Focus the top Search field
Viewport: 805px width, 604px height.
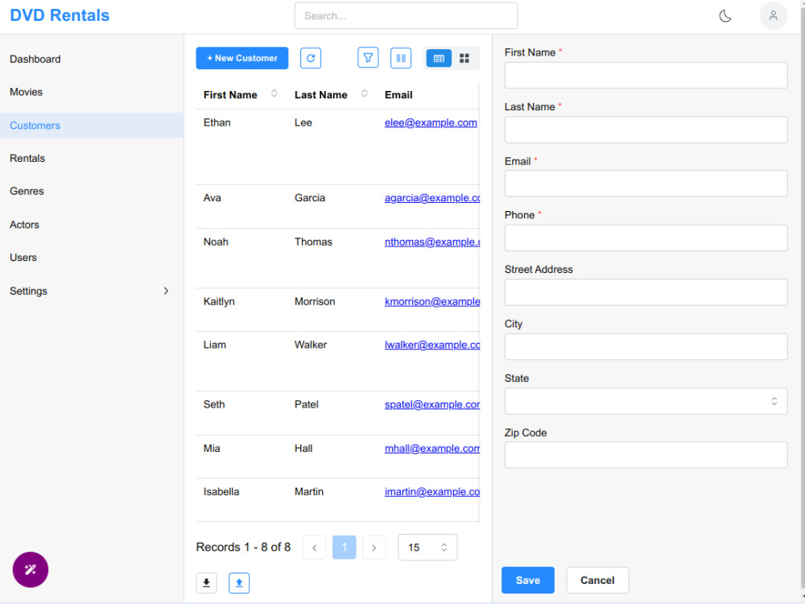pyautogui.click(x=406, y=16)
